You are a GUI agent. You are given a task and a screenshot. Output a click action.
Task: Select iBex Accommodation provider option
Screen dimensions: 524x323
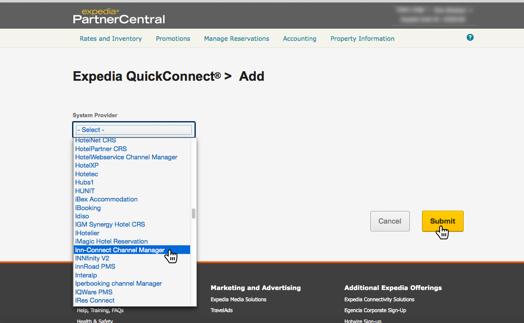[x=106, y=199]
